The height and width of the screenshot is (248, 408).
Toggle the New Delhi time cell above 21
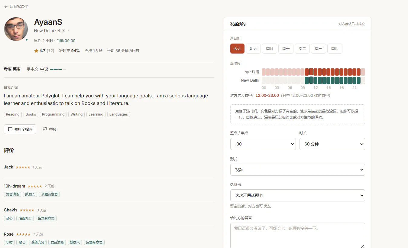pyautogui.click(x=354, y=80)
